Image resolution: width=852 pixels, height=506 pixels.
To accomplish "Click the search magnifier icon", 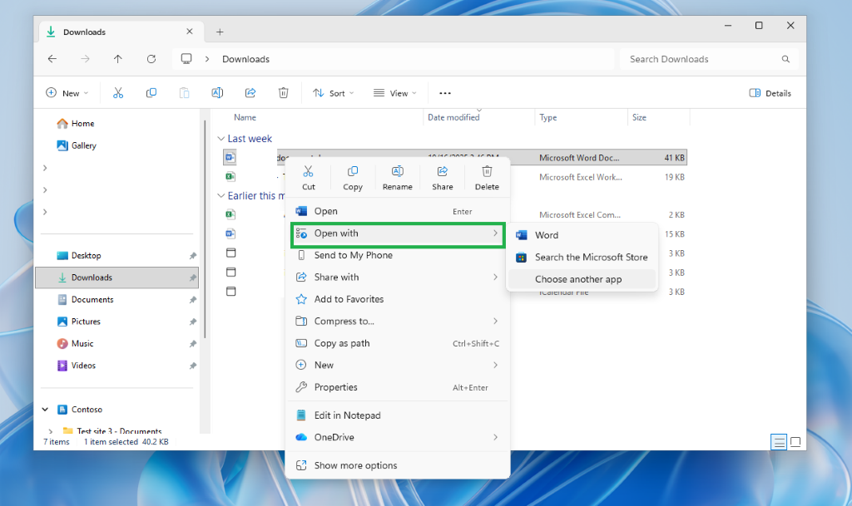I will tap(785, 59).
